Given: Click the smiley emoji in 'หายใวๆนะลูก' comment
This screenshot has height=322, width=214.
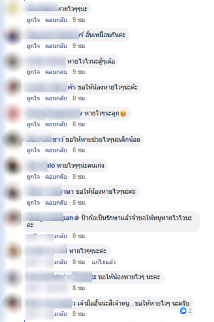Looking at the screenshot, I should point(123,113).
